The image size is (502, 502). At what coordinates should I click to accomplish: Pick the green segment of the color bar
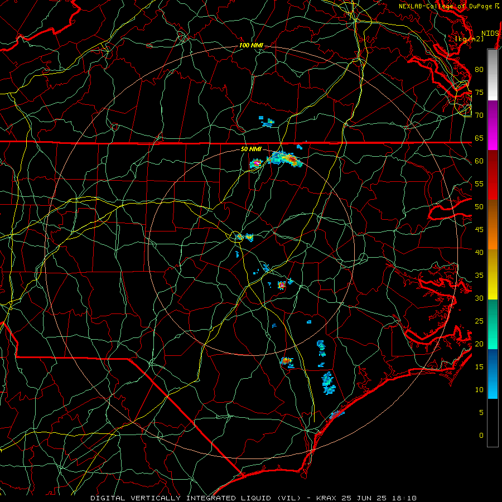click(493, 324)
